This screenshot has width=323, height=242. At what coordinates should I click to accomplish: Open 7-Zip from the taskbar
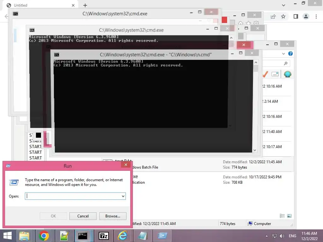coord(103,236)
